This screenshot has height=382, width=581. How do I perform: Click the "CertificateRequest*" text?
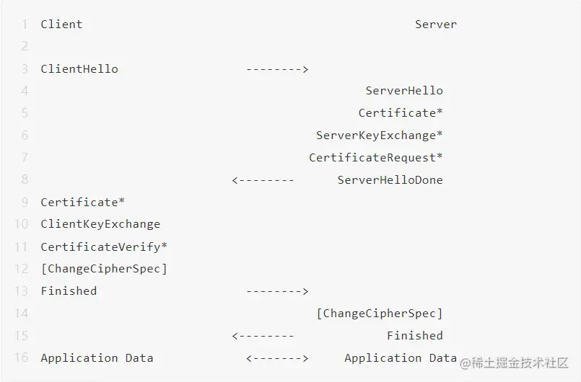coord(375,158)
